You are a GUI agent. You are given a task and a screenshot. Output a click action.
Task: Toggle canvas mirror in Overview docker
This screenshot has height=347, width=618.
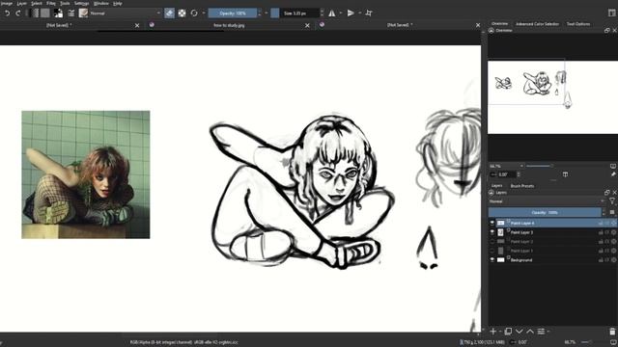coord(565,174)
